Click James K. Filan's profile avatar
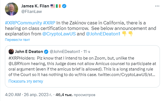The width and height of the screenshot is (164, 101). click(x=11, y=9)
